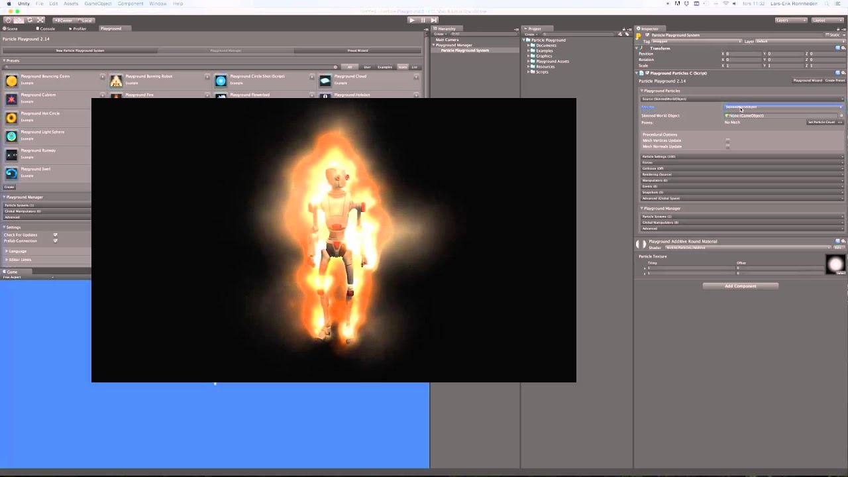The width and height of the screenshot is (848, 477).
Task: Toggle the Prefab Connection checkbox
Action: click(55, 240)
